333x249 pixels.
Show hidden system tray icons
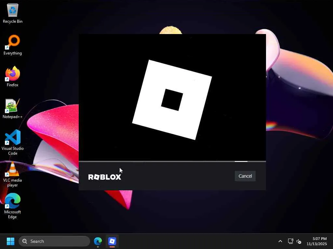coord(280,241)
